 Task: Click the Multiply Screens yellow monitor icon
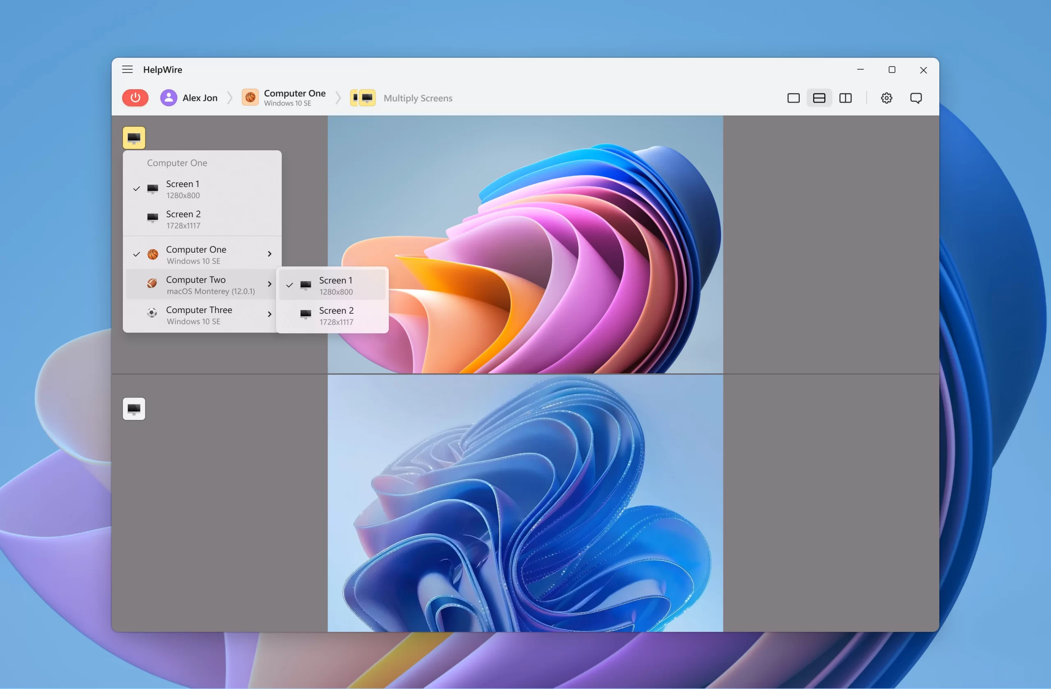(x=363, y=98)
